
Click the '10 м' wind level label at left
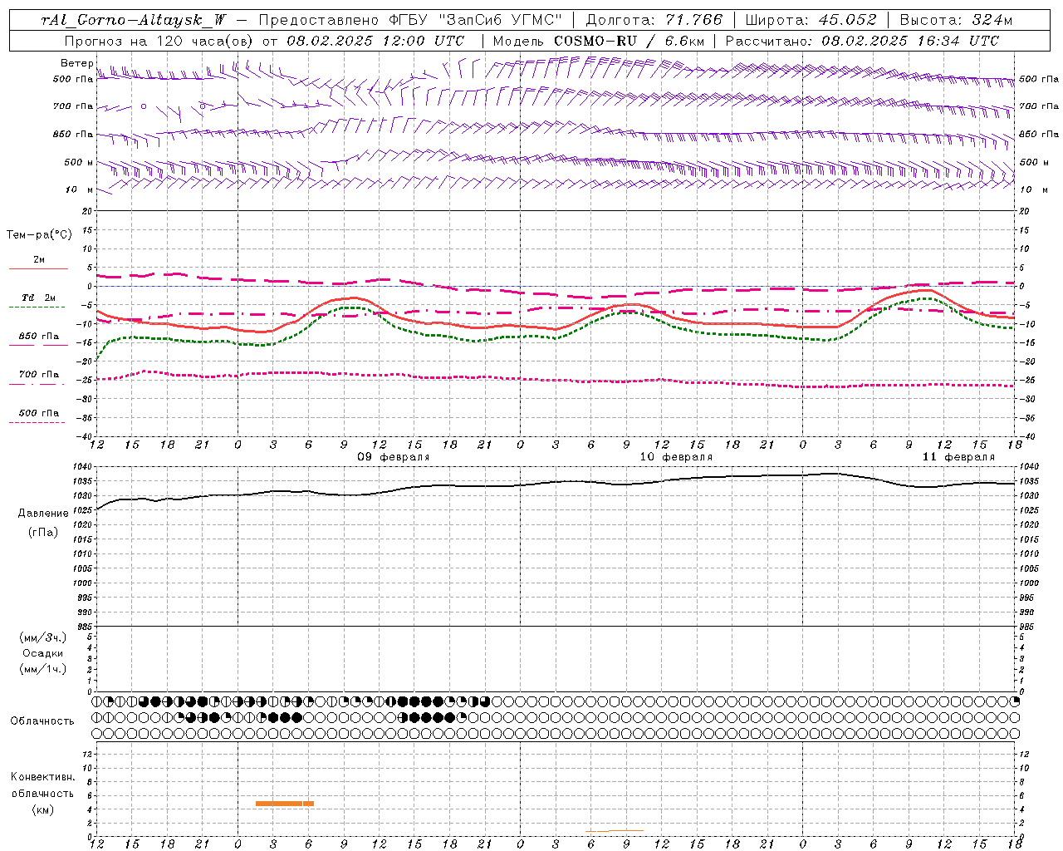pos(80,189)
